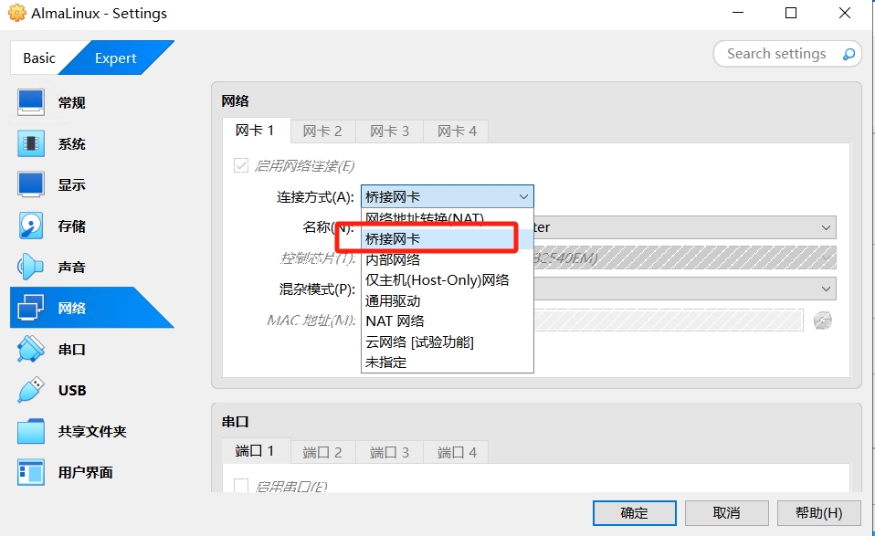This screenshot has width=875, height=536.
Task: Select the USB plug icon
Action: point(31,391)
